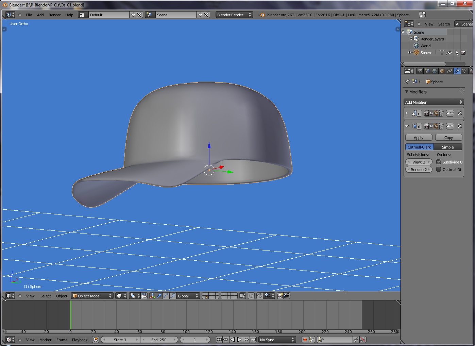Select the Simple subdivision type
Image resolution: width=476 pixels, height=346 pixels.
pyautogui.click(x=448, y=147)
